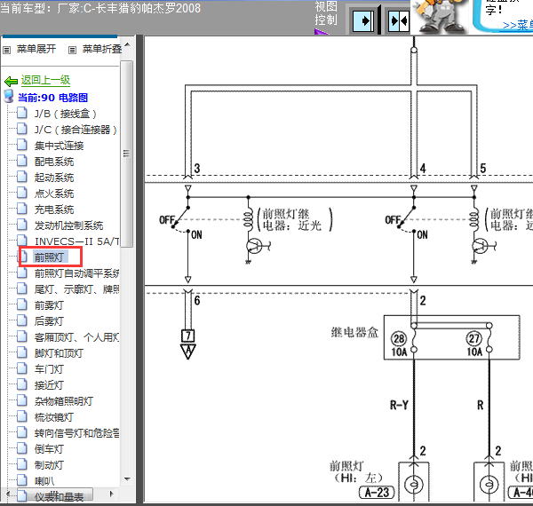The height and width of the screenshot is (506, 533).
Task: Select 前雾灯 in the tree
Action: point(49,305)
